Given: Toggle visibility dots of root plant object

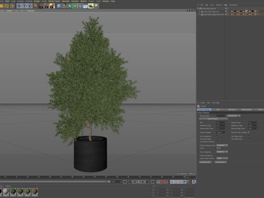Looking at the screenshot, I should [x=228, y=8].
